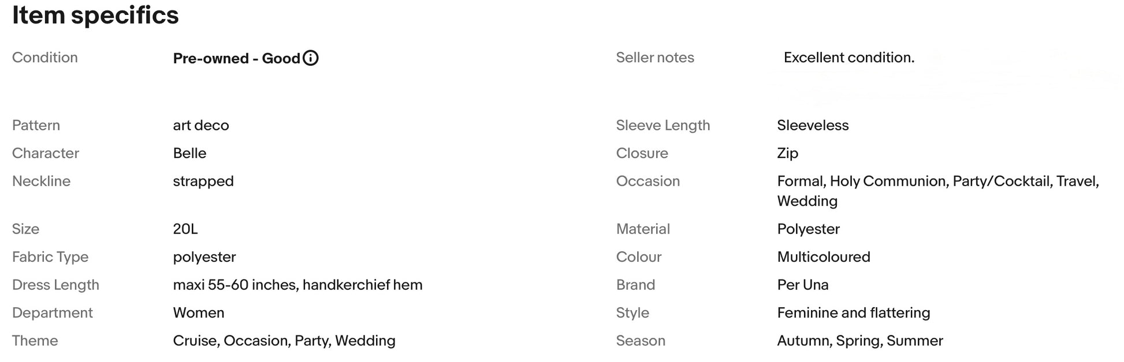
Task: Click the Autumn, Spring, Summer season value
Action: [x=860, y=341]
